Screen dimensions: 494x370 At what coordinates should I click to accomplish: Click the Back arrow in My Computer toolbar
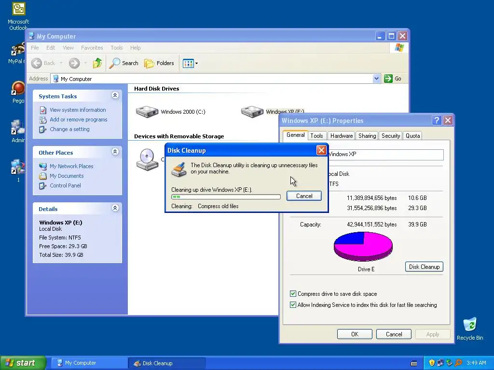tap(37, 63)
